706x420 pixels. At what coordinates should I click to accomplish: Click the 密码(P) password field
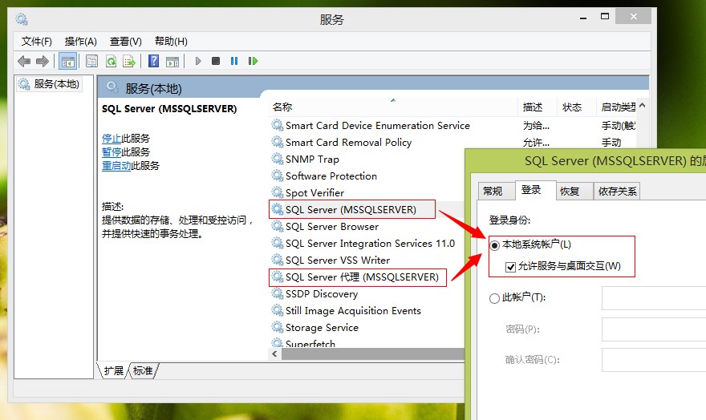click(x=654, y=329)
